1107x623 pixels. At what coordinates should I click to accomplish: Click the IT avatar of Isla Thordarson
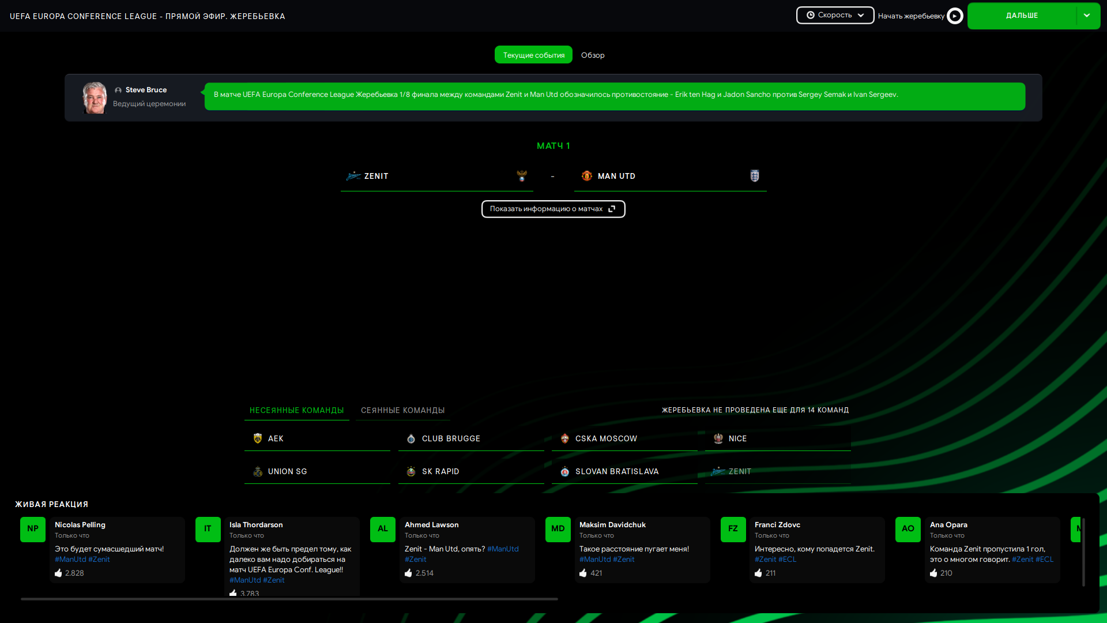208,529
